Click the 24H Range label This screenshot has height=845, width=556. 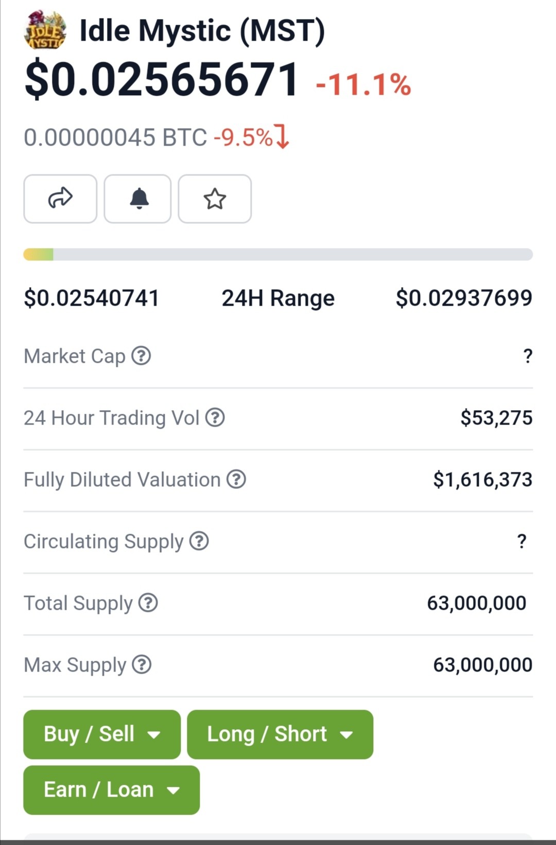[278, 298]
